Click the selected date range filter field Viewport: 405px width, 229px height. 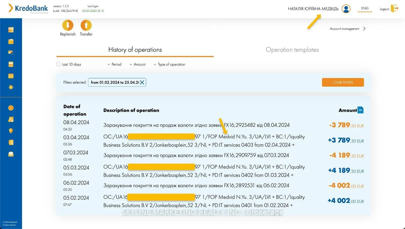coord(117,83)
